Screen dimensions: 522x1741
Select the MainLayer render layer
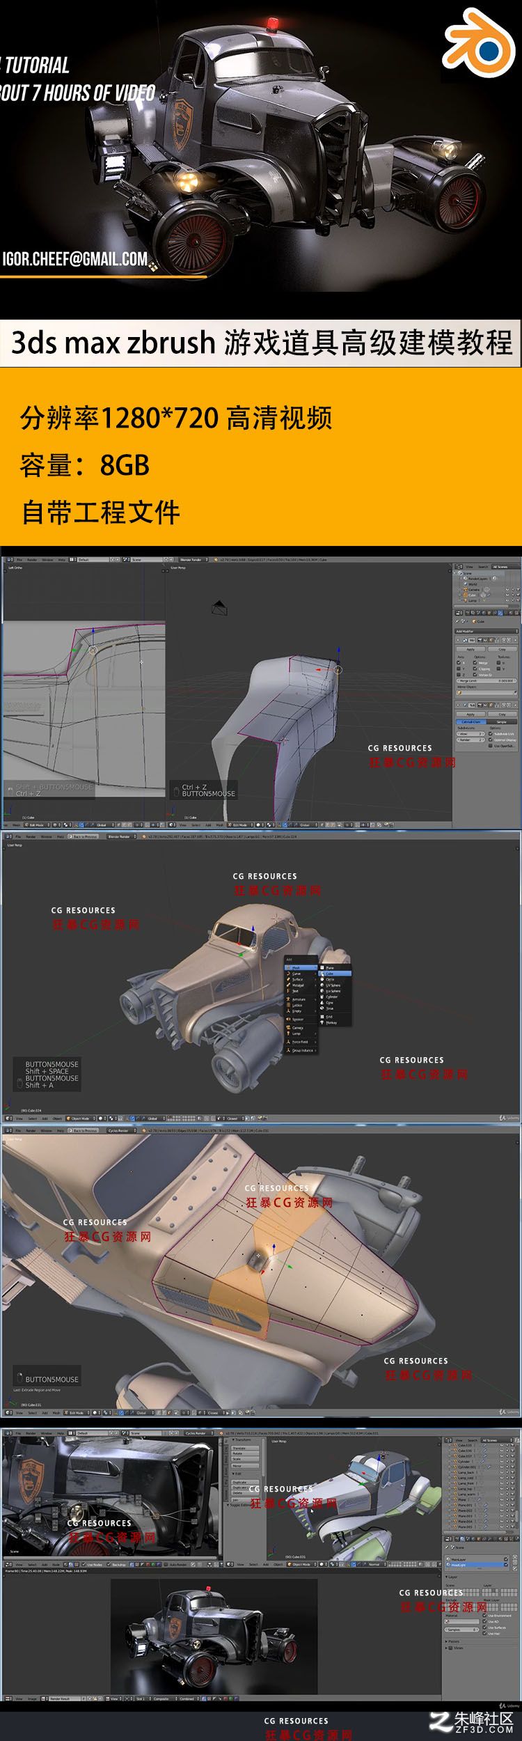pos(477,1559)
